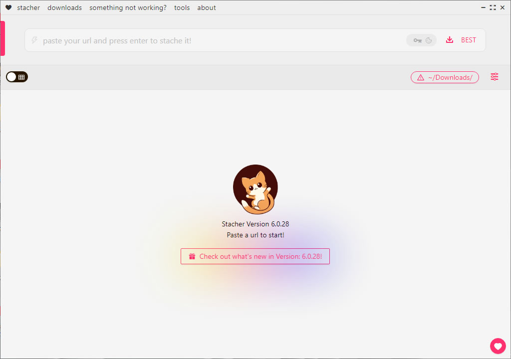The width and height of the screenshot is (511, 359).
Task: Open the BEST format download selector
Action: pos(461,40)
